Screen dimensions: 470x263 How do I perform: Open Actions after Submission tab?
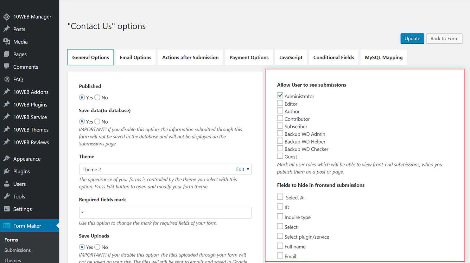pyautogui.click(x=190, y=57)
